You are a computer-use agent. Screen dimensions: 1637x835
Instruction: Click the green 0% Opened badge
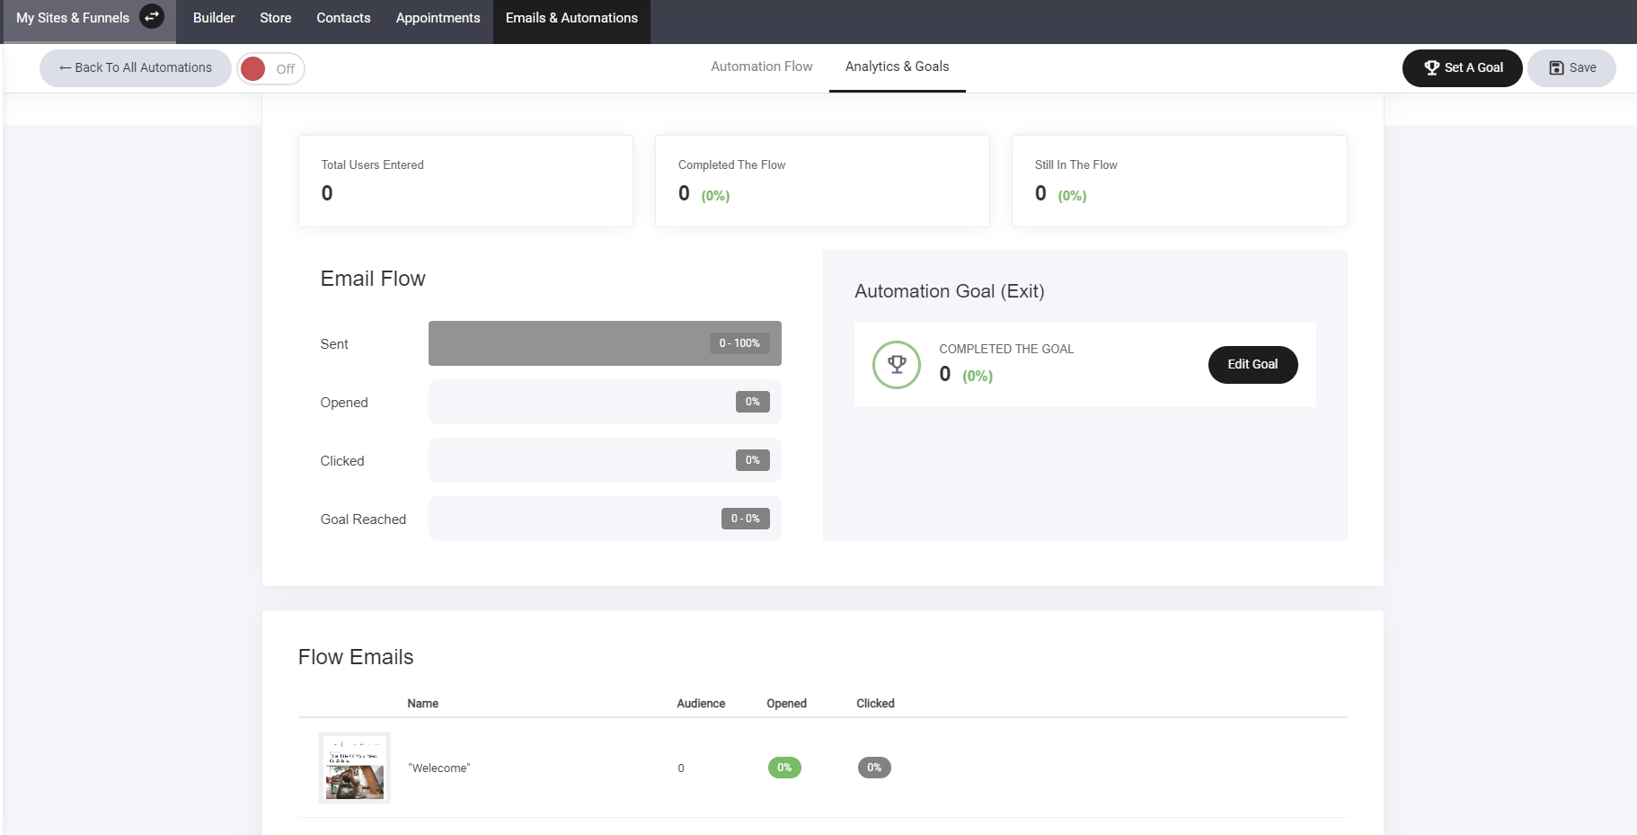784,768
